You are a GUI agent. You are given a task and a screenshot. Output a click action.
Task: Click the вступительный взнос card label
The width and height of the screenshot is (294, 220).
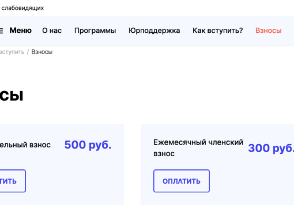click(25, 145)
